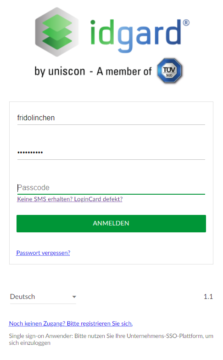Click the version number 1.1
The height and width of the screenshot is (360, 223).
coord(208,297)
